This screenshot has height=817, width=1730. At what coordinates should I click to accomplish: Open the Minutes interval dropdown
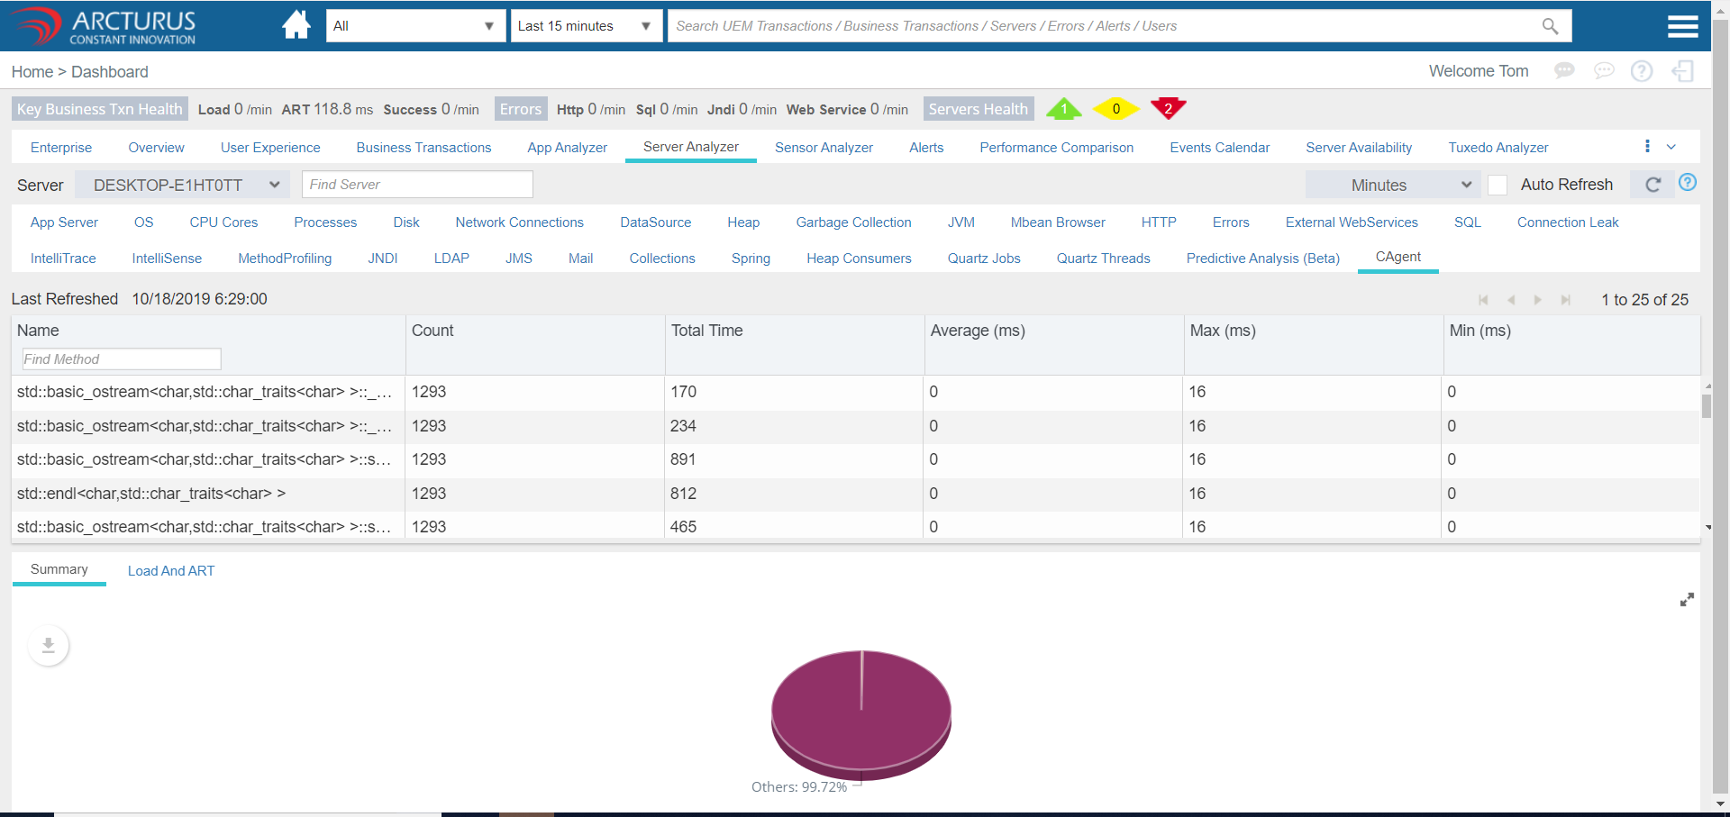[x=1391, y=185]
